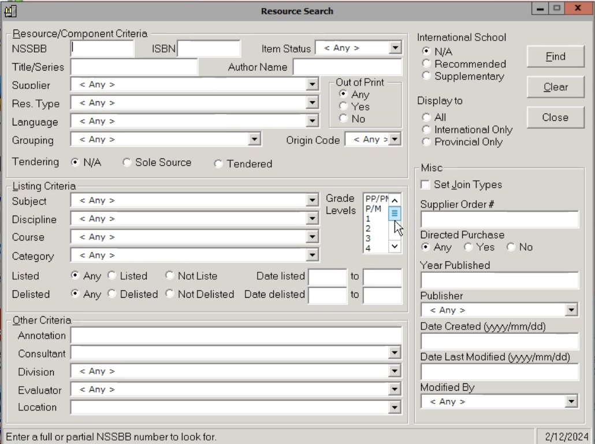Click Grade Levels scroll up arrow

point(395,200)
